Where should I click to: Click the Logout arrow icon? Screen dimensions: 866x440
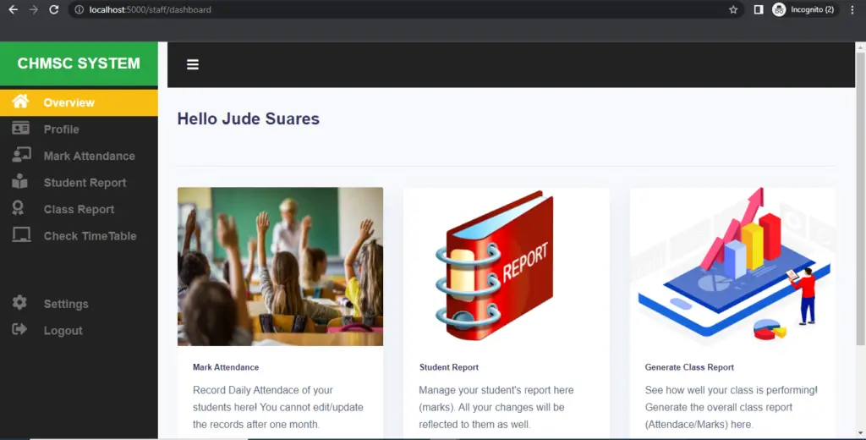[19, 329]
